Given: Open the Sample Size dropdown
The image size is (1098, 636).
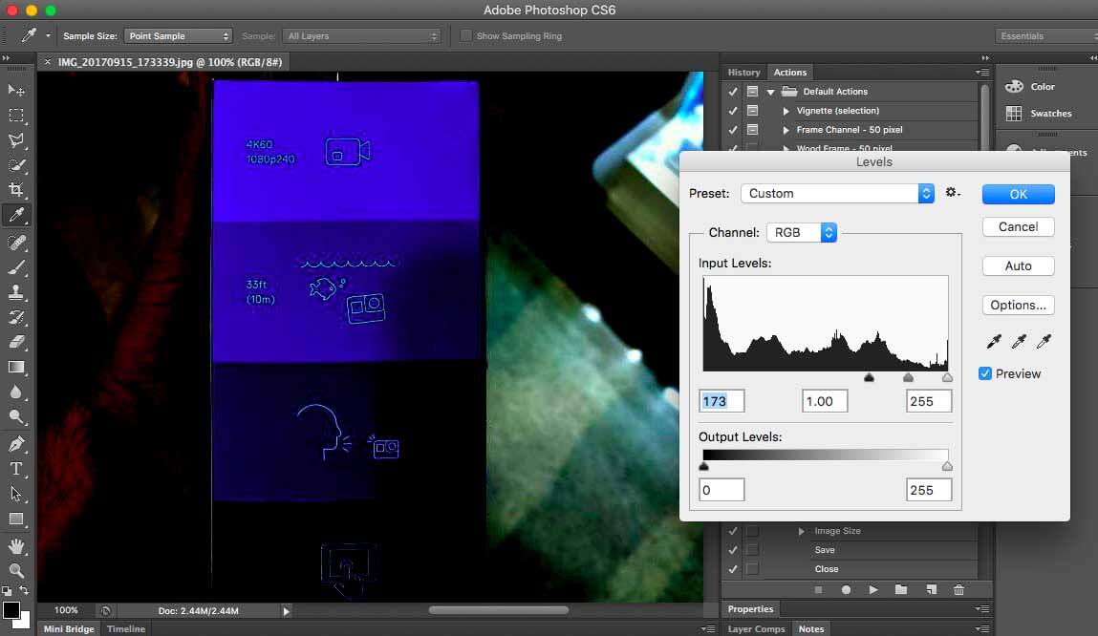Looking at the screenshot, I should pyautogui.click(x=177, y=35).
